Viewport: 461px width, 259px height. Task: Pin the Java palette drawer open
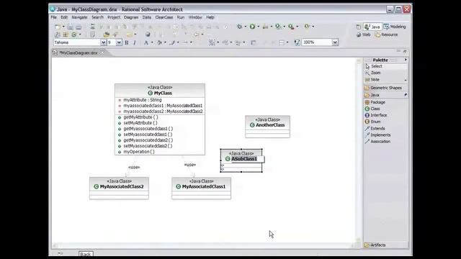point(406,95)
